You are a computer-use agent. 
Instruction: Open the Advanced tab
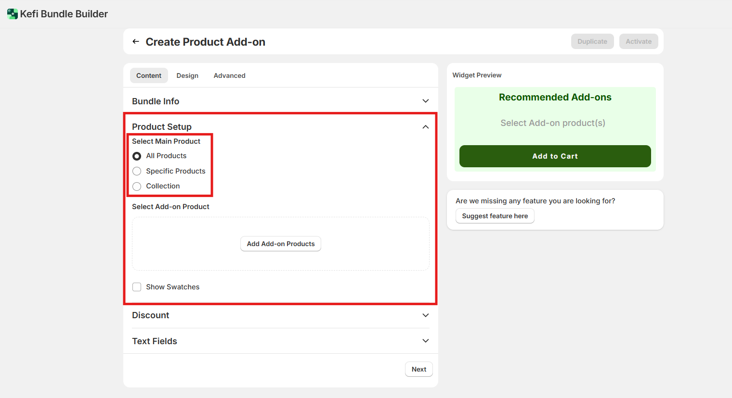coord(229,75)
